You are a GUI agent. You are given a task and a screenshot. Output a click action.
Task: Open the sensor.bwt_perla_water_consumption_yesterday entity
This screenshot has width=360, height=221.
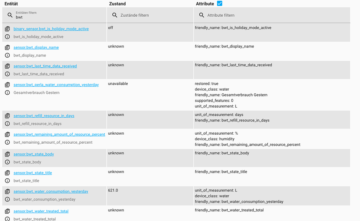56,84
